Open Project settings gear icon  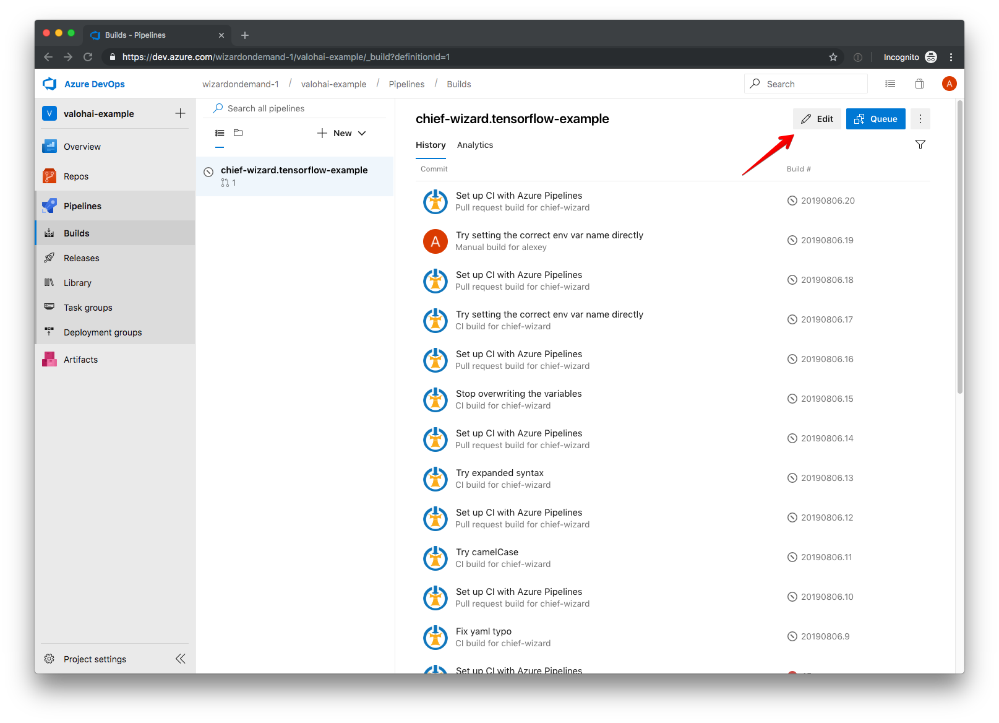point(49,659)
